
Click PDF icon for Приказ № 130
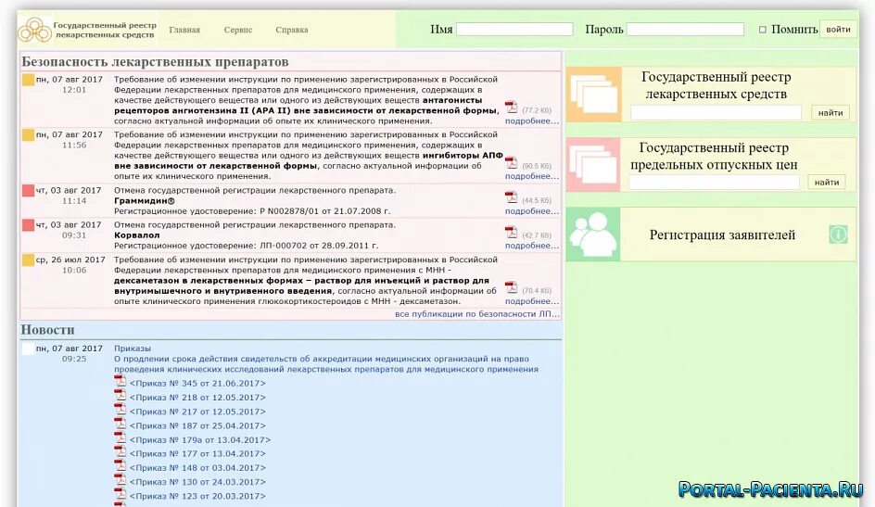tap(120, 479)
